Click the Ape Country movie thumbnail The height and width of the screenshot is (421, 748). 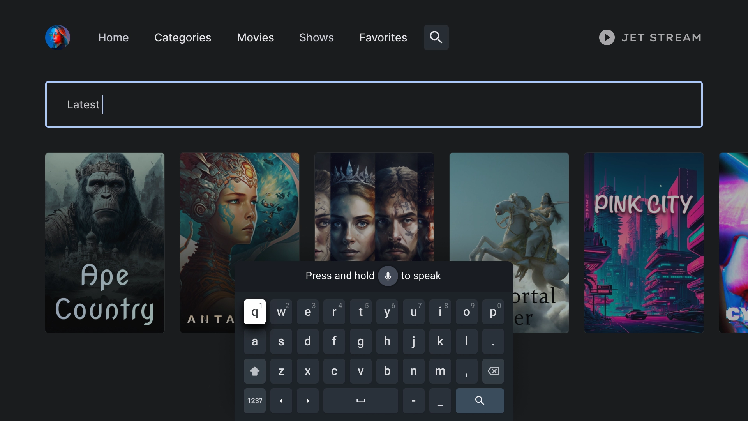[104, 242]
